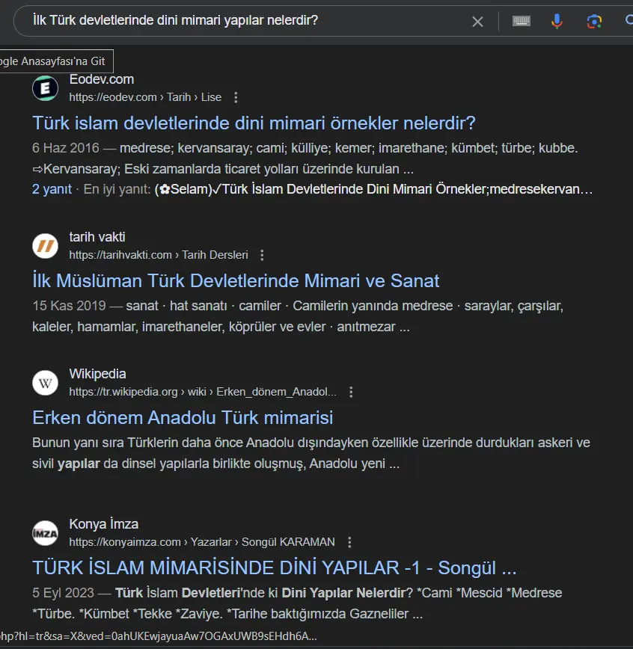
Task: Open 'İlk Müslüman Türk Devletlerinde Mimari ve Sanat' result
Action: pos(236,281)
